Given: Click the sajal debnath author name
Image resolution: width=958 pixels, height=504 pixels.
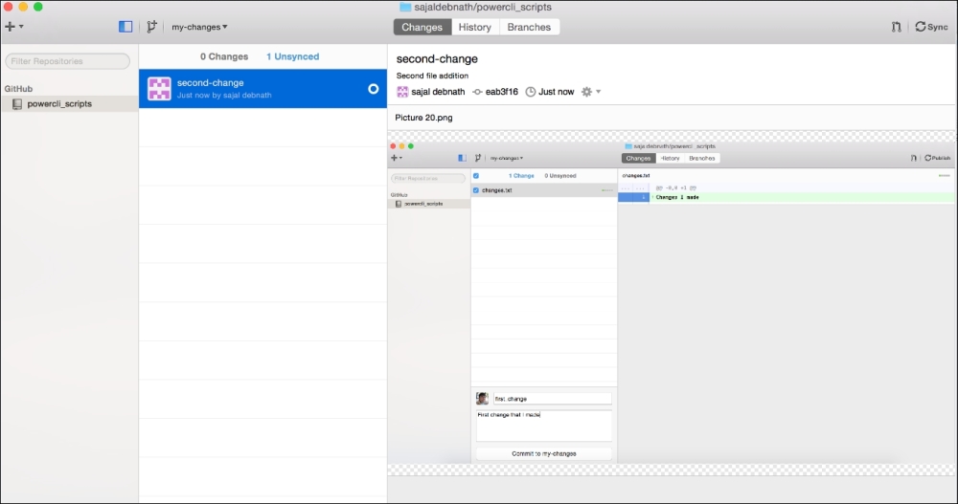Looking at the screenshot, I should [438, 92].
